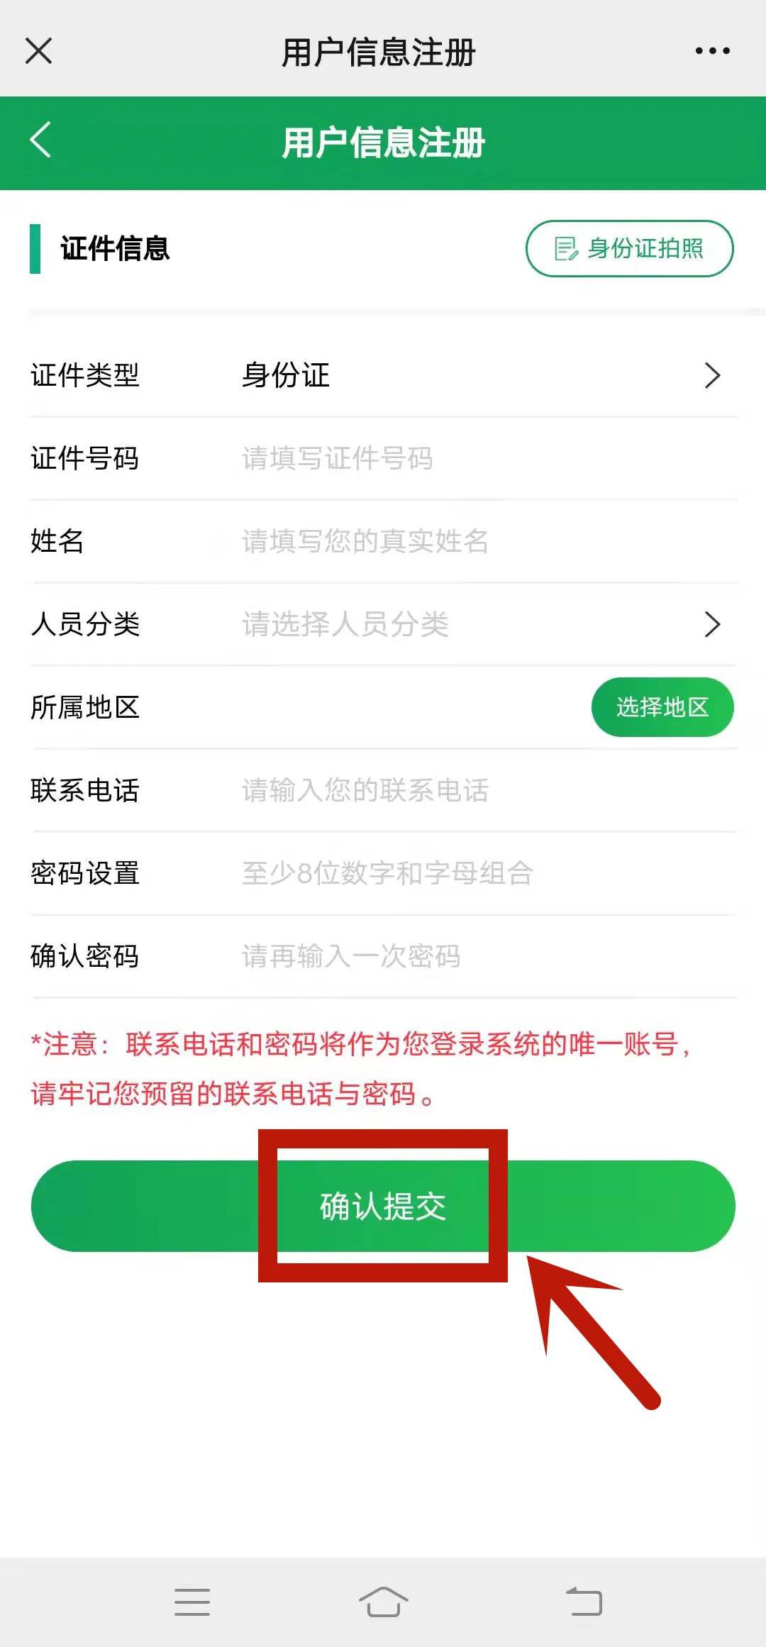Open the 请选择人员分类 selector
Screen dimensions: 766x1647
345,624
